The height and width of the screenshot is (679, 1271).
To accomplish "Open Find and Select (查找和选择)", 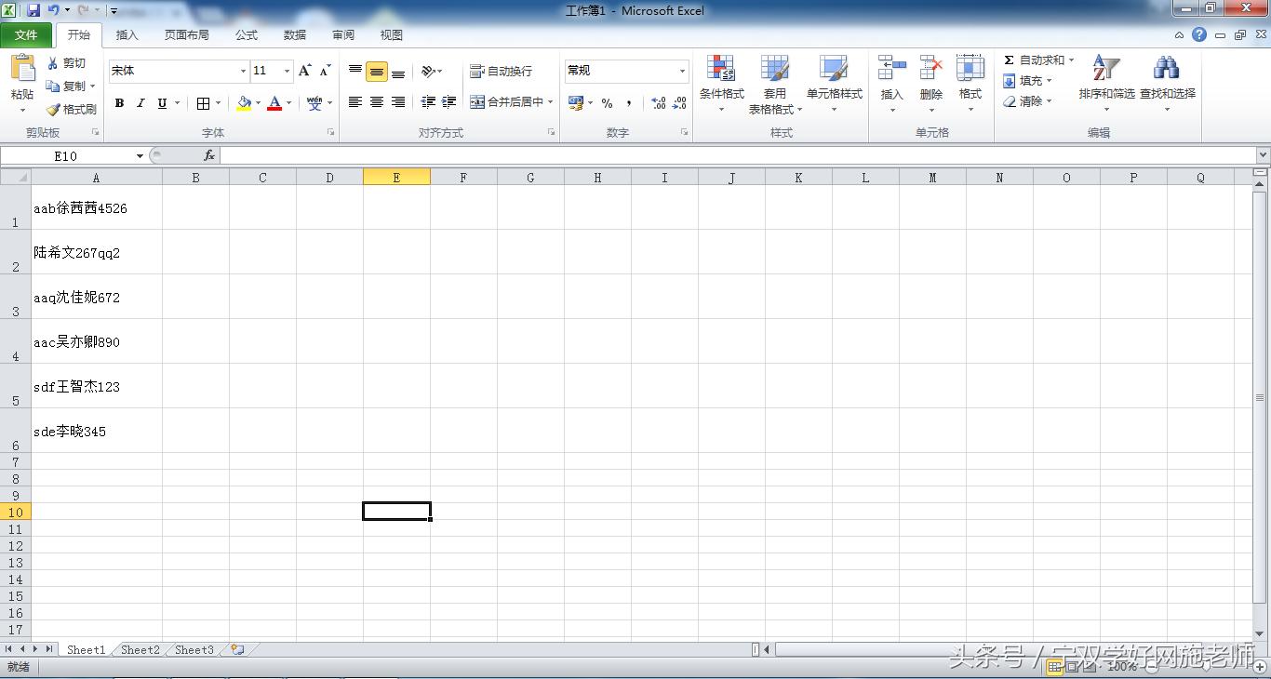I will [x=1167, y=82].
